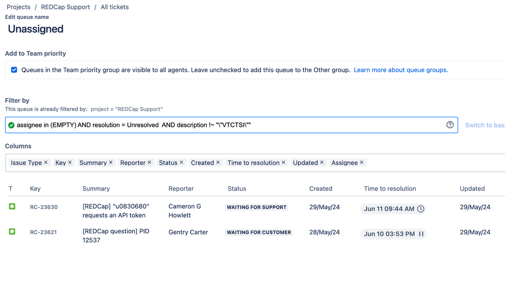Click the T issue type column header
Image resolution: width=505 pixels, height=296 pixels.
[10, 188]
